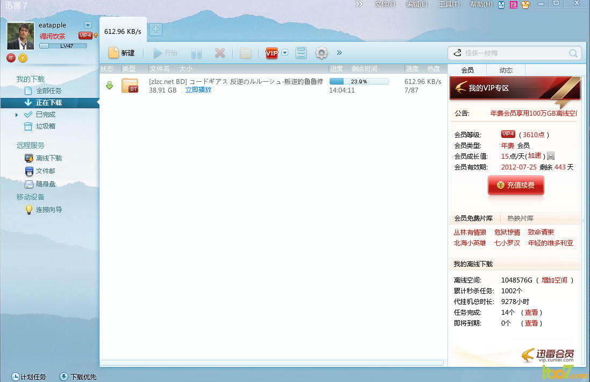Click the 充值续费 recharge button
This screenshot has height=382, width=590.
coord(516,185)
